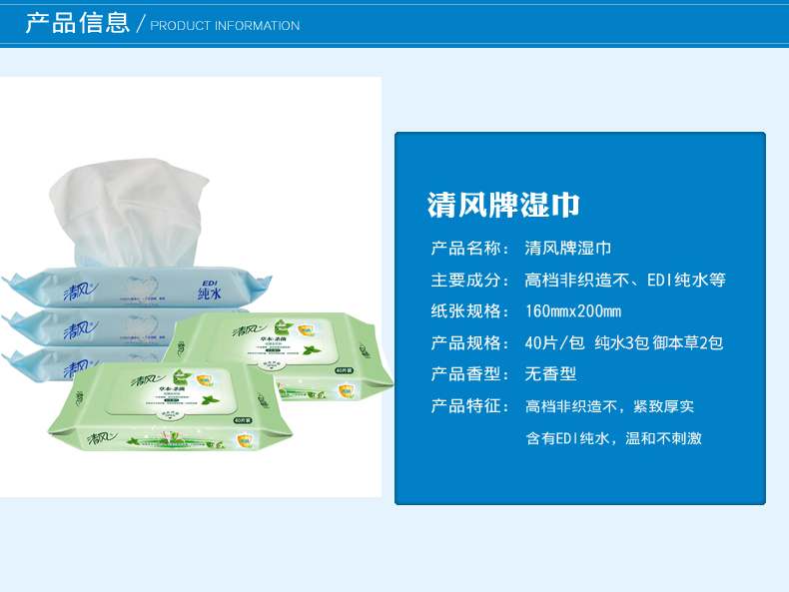
Task: Click the EDI 纯水 text on blue pack
Action: [x=210, y=291]
